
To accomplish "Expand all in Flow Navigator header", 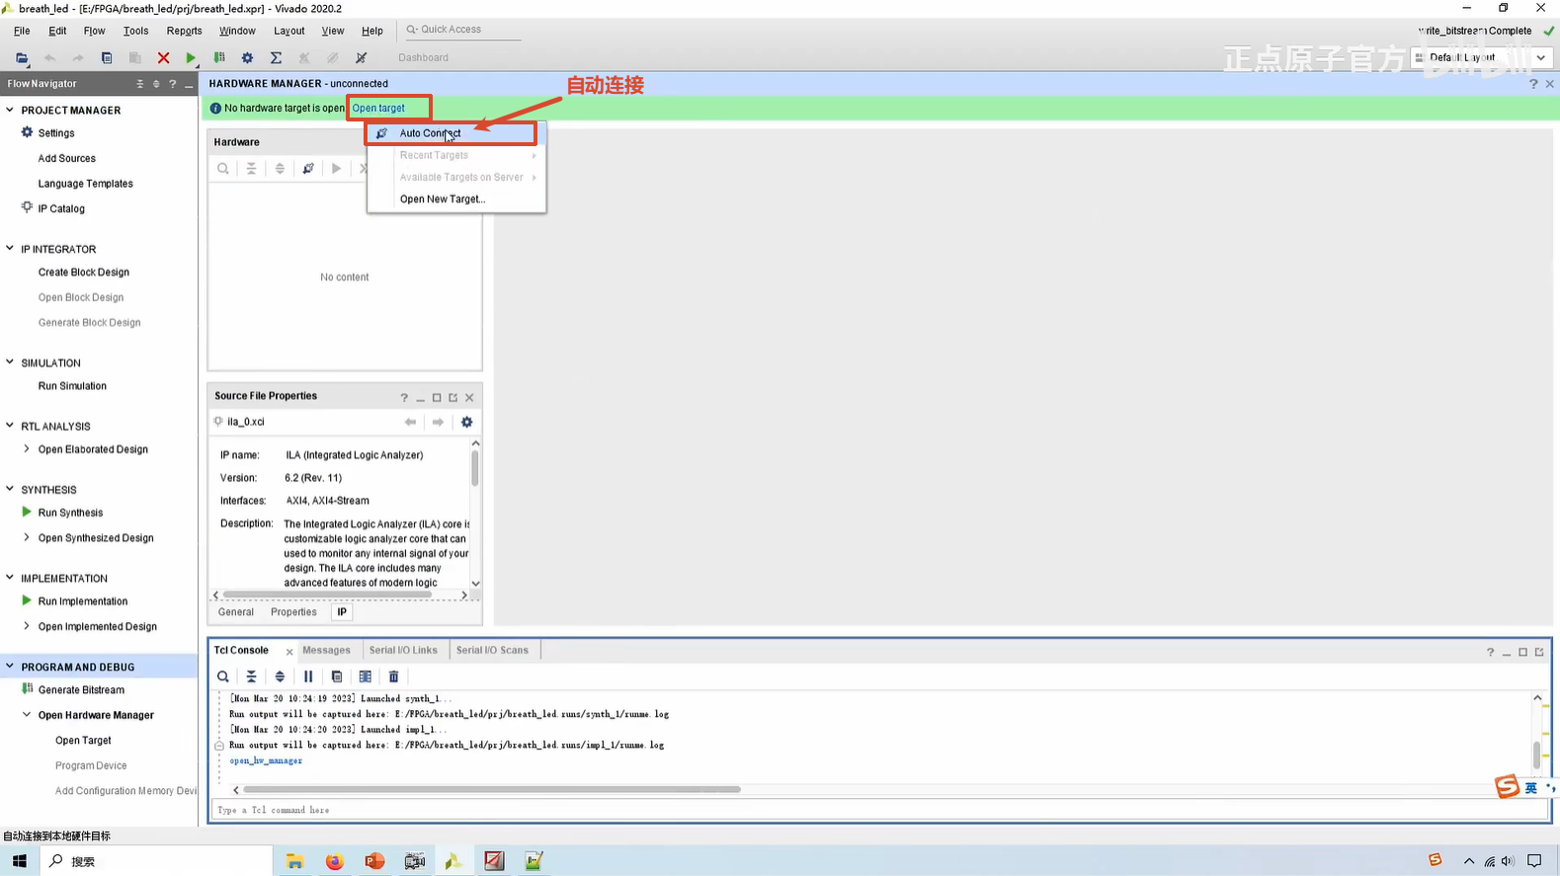I will [x=156, y=84].
